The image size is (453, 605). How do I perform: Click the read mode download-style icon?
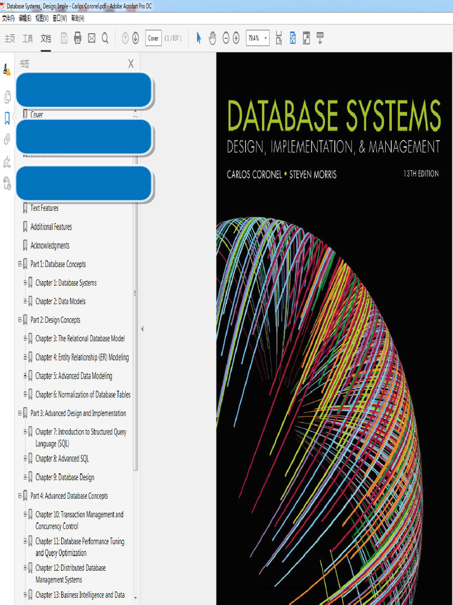click(320, 38)
